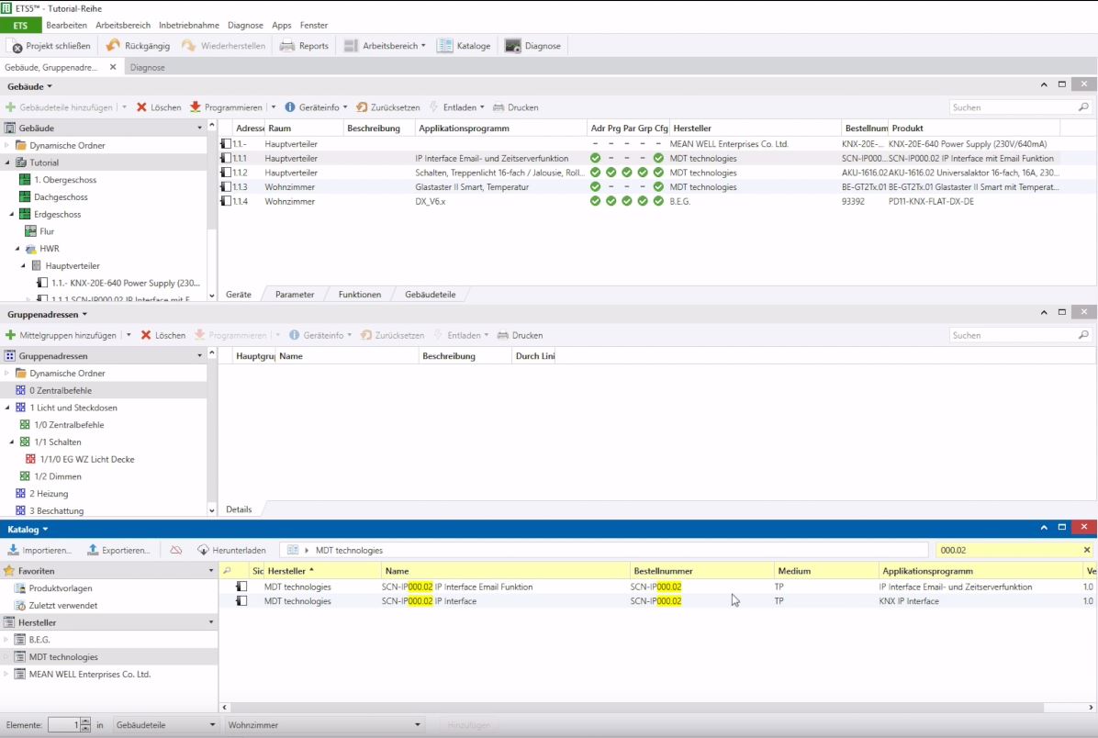1098x738 pixels.
Task: Open the Inbetriebnahme menu
Action: coord(189,25)
